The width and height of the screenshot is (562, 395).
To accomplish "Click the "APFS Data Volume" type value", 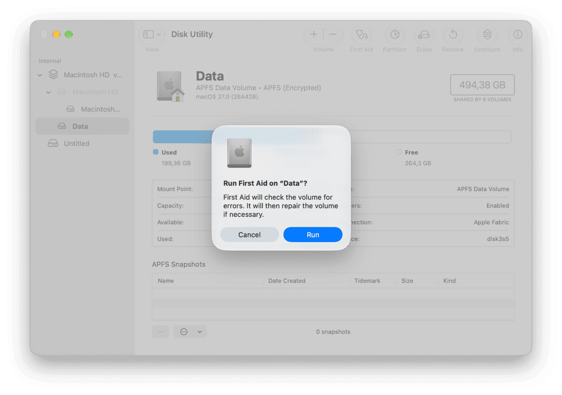I will [x=483, y=189].
